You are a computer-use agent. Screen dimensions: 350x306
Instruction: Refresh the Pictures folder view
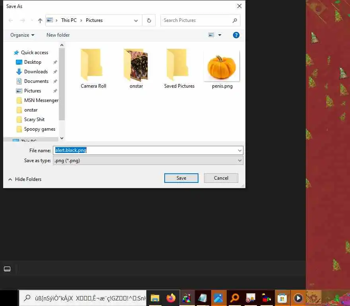point(149,20)
